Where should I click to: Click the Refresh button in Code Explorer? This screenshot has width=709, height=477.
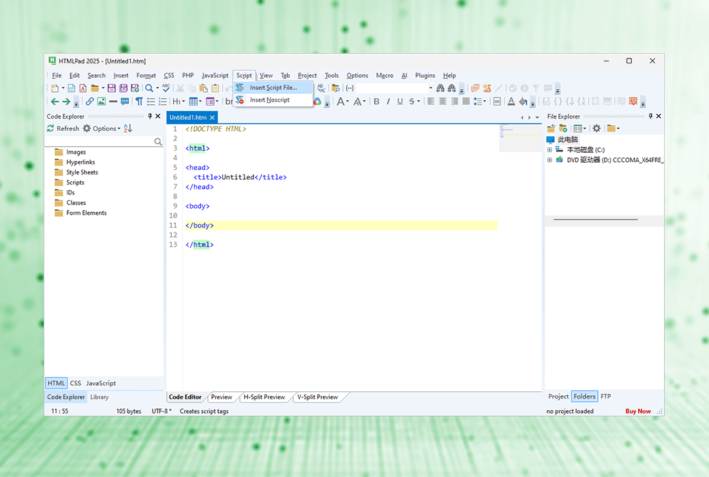click(63, 128)
